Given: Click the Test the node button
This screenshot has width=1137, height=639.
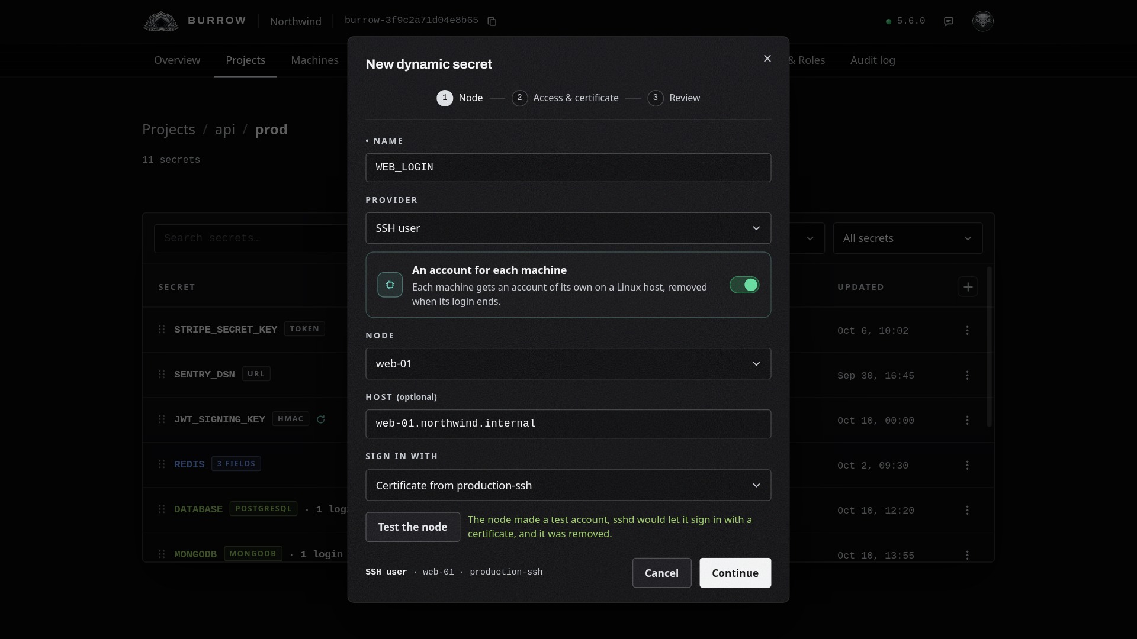Looking at the screenshot, I should pos(413,527).
